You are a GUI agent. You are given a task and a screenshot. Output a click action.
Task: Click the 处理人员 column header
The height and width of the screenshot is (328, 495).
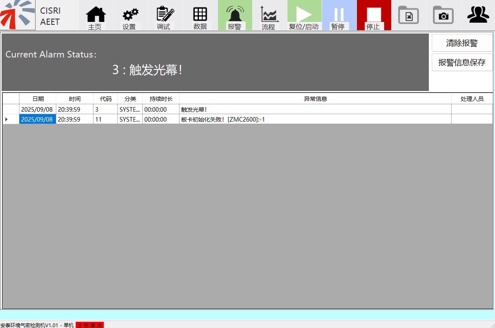tap(472, 99)
